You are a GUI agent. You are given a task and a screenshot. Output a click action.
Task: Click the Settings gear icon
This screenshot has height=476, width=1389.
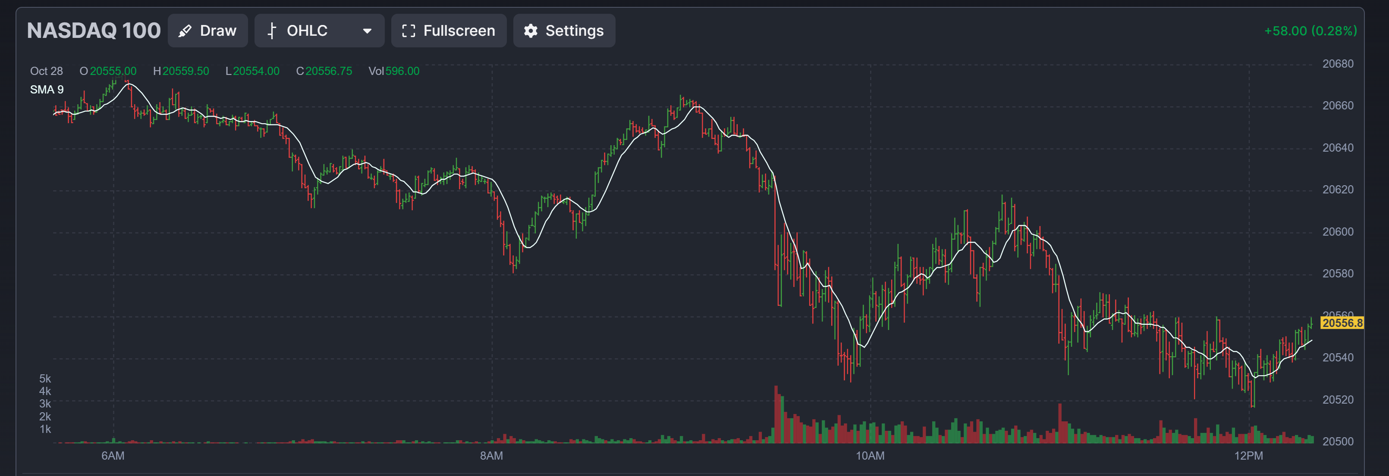pyautogui.click(x=531, y=31)
